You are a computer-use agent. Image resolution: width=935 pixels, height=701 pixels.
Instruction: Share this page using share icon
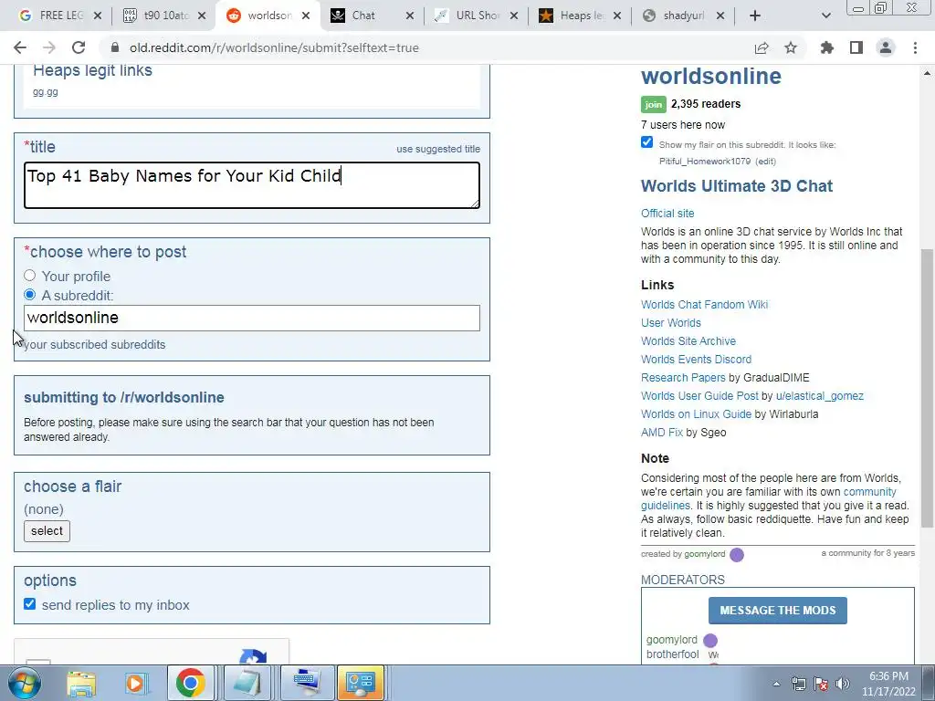click(x=762, y=47)
